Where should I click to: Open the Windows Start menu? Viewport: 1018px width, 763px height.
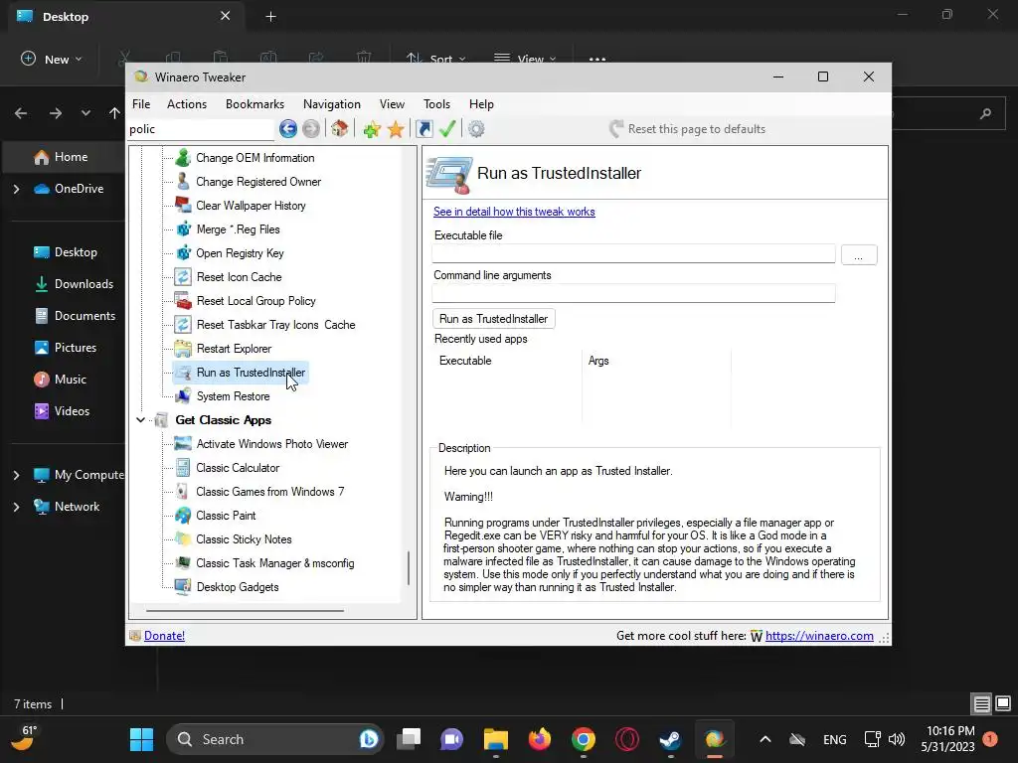141,739
